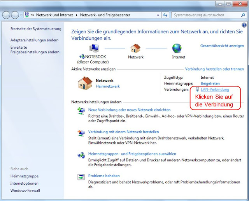The image size is (249, 201).
Task: Click the NOTEBOOK computer icon
Action: 94,48
